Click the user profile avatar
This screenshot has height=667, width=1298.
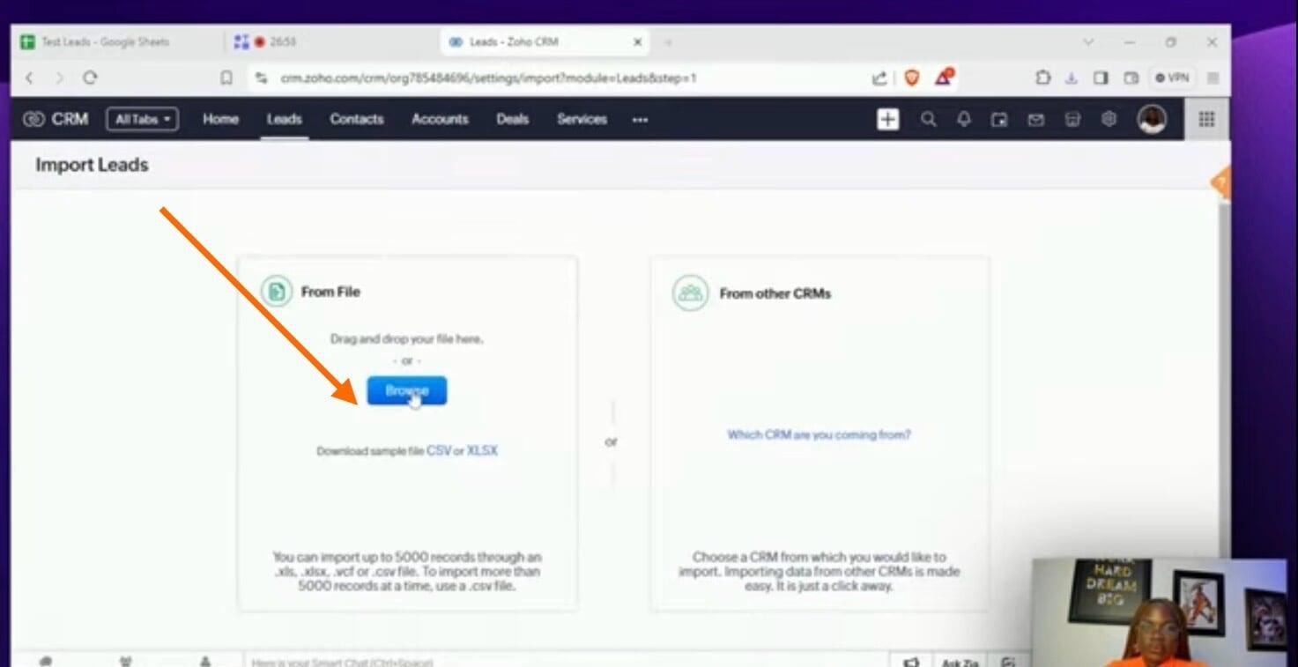[1152, 119]
